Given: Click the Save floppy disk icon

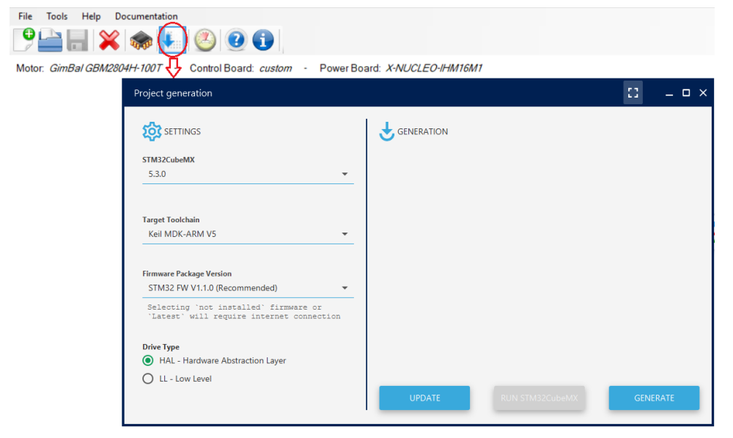Looking at the screenshot, I should pos(77,40).
